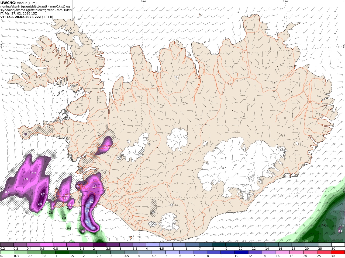This screenshot has width=345, height=258.
Task: Pick the pink 16 swatch, lower scale
Action: coord(283,252)
